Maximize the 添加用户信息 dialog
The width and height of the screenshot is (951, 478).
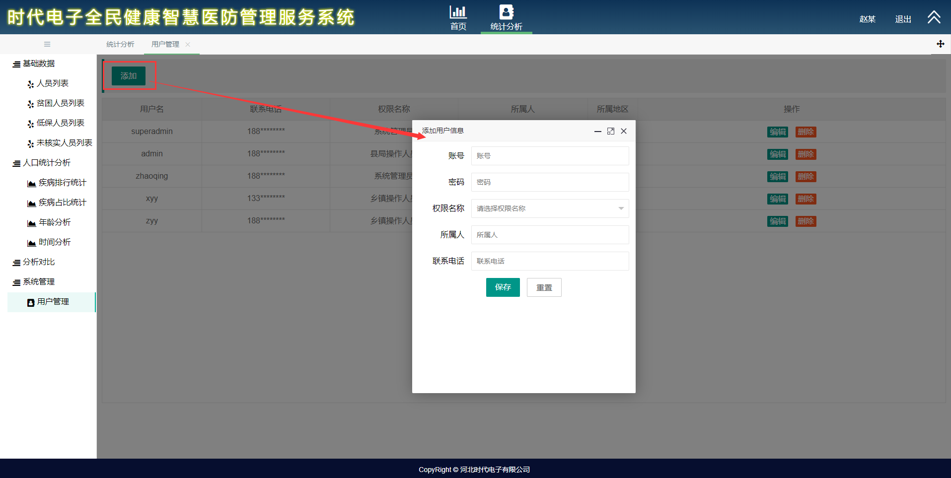click(x=611, y=131)
